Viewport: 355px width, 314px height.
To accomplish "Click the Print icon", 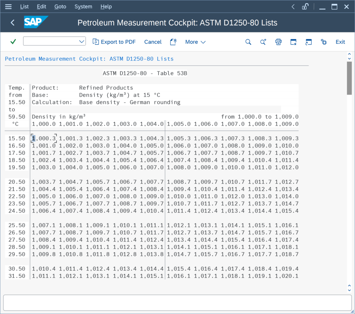I will [278, 42].
